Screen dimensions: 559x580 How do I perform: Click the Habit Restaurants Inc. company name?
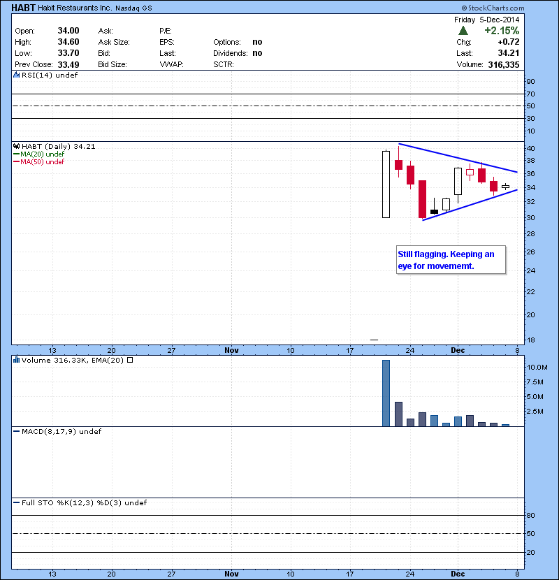point(75,8)
